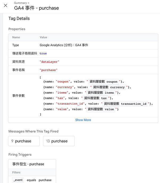Click the "currency" parameter name
The height and width of the screenshot is (183, 160).
pyautogui.click(x=65, y=87)
